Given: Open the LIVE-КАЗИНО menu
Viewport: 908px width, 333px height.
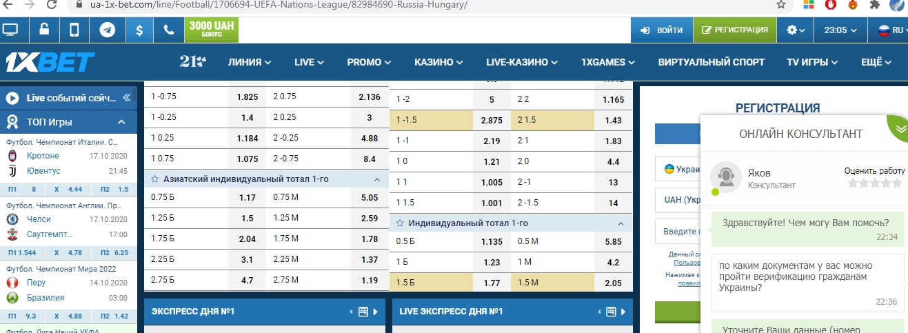Looking at the screenshot, I should [521, 62].
